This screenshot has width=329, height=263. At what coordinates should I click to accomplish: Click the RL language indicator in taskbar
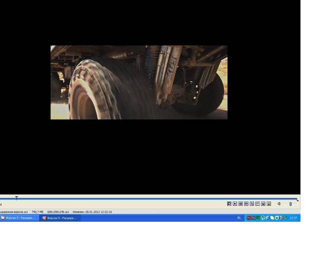coord(239,218)
